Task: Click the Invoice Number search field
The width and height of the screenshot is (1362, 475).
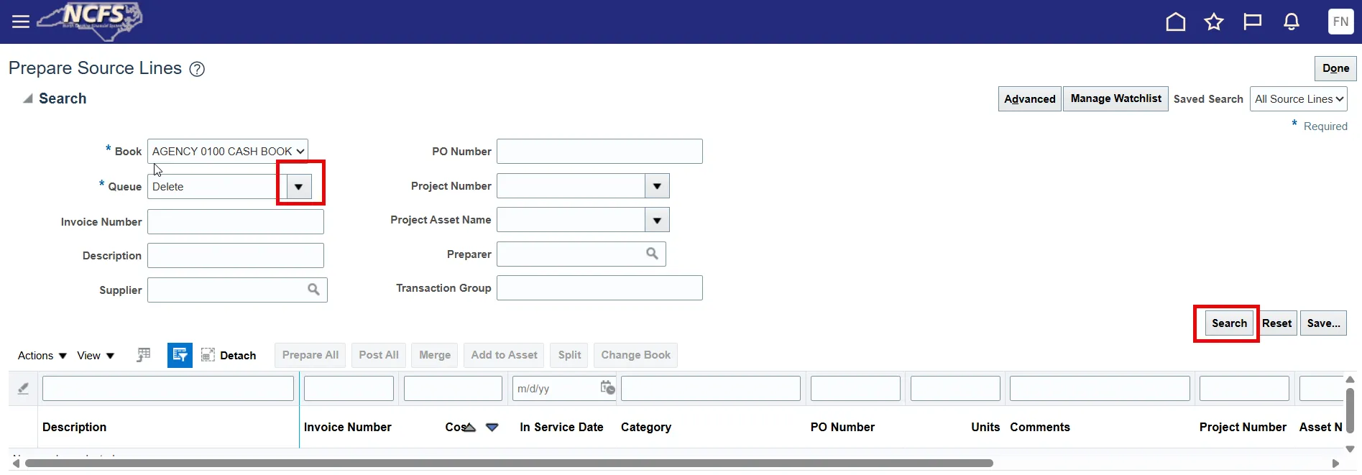Action: [236, 222]
